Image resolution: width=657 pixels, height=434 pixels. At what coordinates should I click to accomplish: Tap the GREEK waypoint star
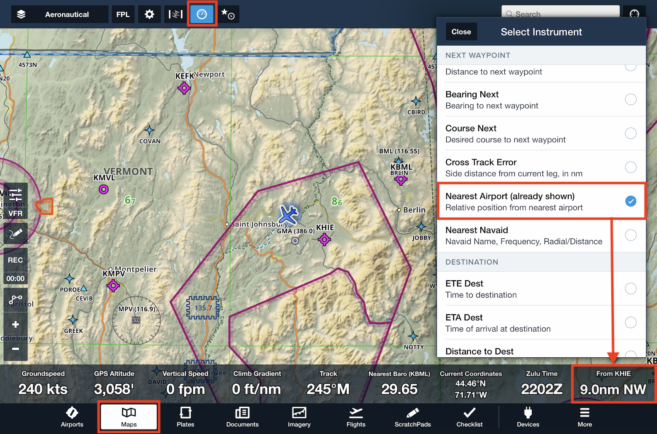pyautogui.click(x=73, y=320)
